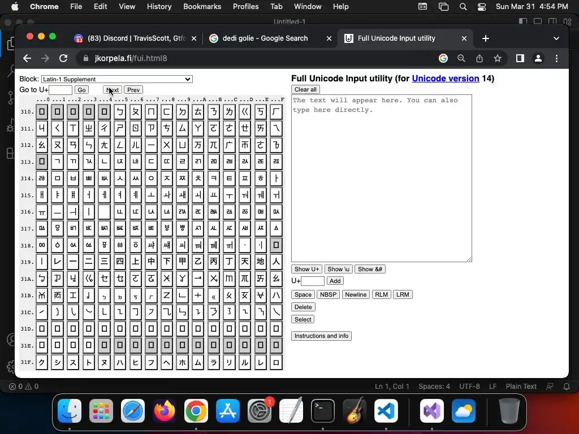
Task: Focus the Go to U+ input field
Action: [61, 90]
